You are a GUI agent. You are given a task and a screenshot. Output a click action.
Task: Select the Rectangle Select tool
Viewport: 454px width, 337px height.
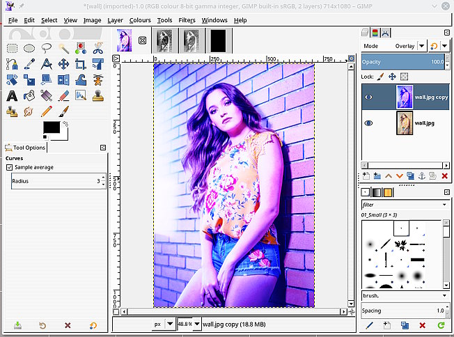(12, 48)
